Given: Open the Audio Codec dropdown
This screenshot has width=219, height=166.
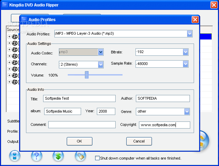Looking at the screenshot, I should tap(101, 52).
